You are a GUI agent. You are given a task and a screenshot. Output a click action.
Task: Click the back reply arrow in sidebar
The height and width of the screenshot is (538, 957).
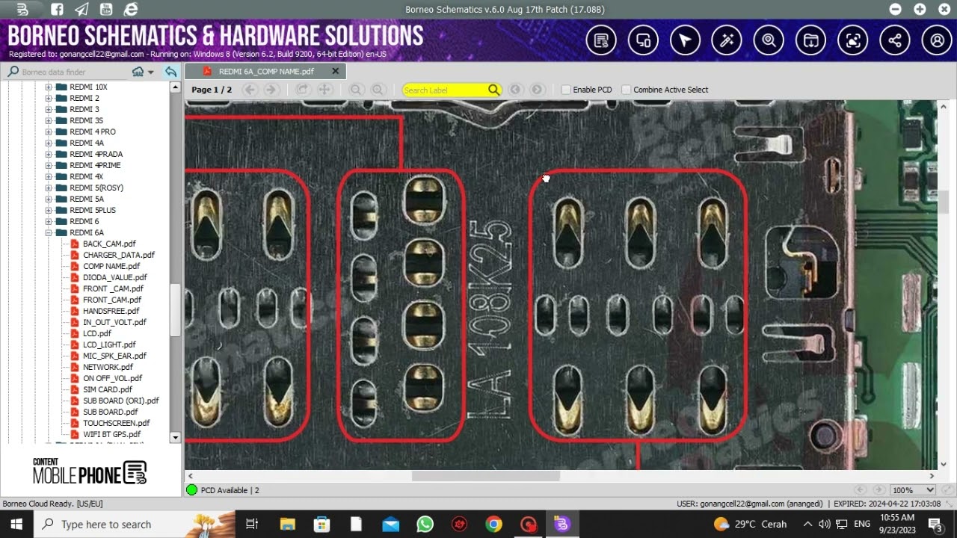(170, 72)
